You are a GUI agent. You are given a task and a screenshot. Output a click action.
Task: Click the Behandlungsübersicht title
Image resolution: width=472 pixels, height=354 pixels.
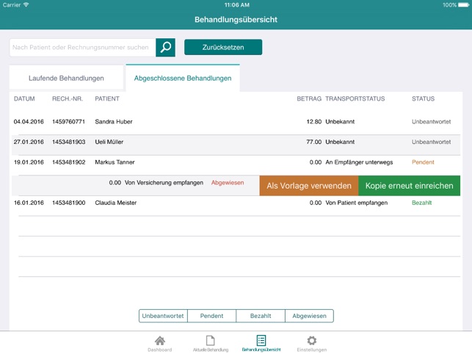click(x=236, y=20)
